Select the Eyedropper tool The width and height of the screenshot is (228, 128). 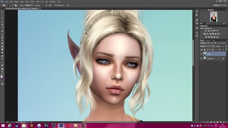click(x=2, y=28)
